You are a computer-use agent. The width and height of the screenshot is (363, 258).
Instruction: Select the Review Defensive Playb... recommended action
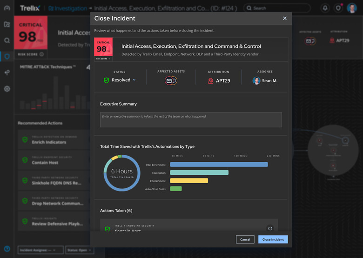(x=54, y=221)
